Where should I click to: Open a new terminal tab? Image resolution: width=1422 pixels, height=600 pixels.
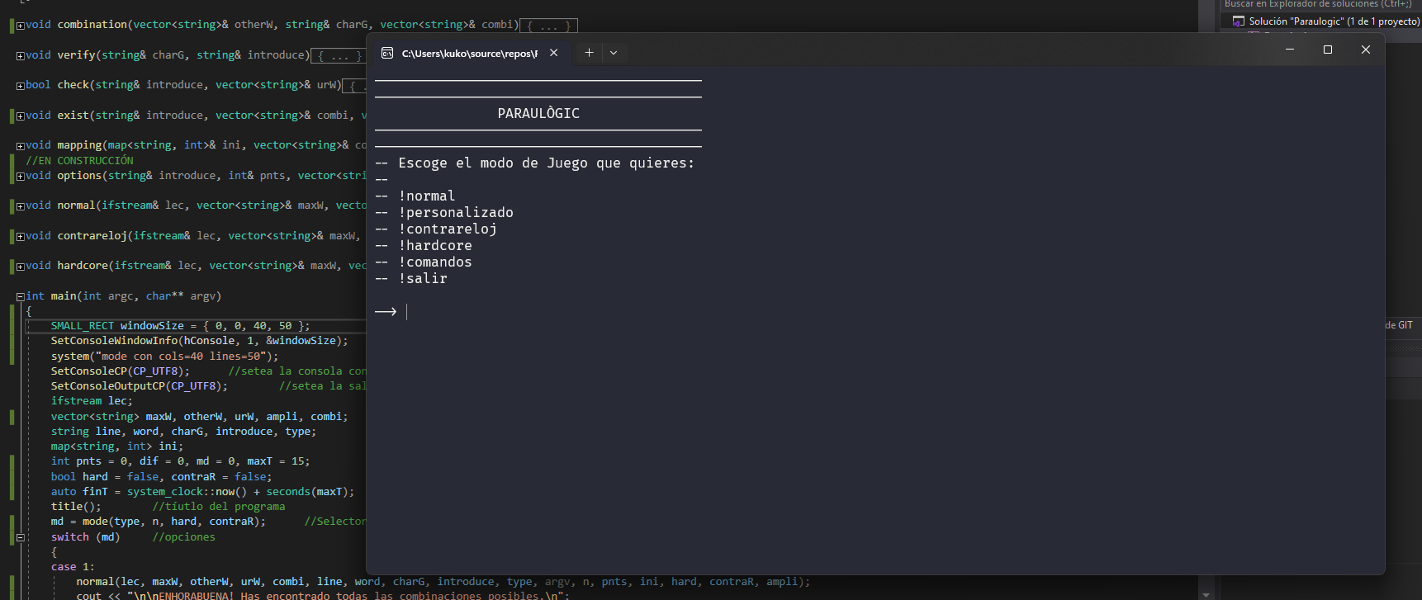589,53
